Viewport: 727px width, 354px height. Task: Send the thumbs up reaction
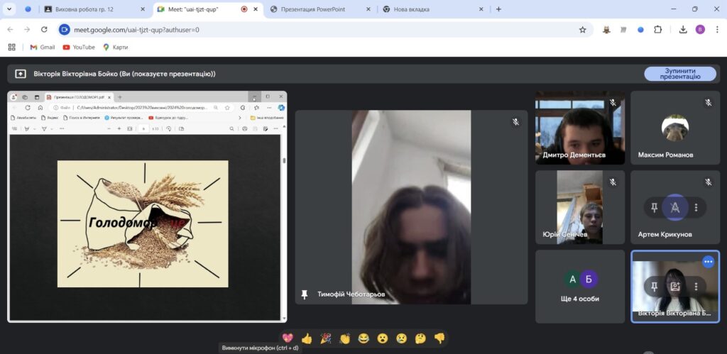point(307,338)
